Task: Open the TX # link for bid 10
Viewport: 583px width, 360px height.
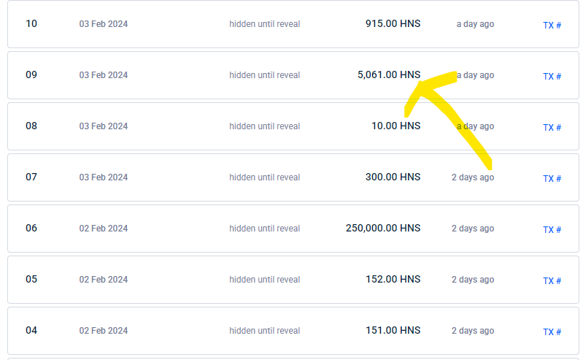Action: [552, 25]
